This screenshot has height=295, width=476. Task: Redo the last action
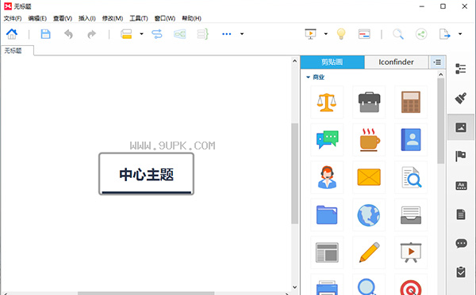coord(91,34)
